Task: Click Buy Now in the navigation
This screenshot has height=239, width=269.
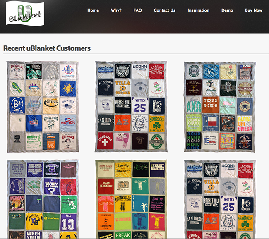Action: point(254,10)
